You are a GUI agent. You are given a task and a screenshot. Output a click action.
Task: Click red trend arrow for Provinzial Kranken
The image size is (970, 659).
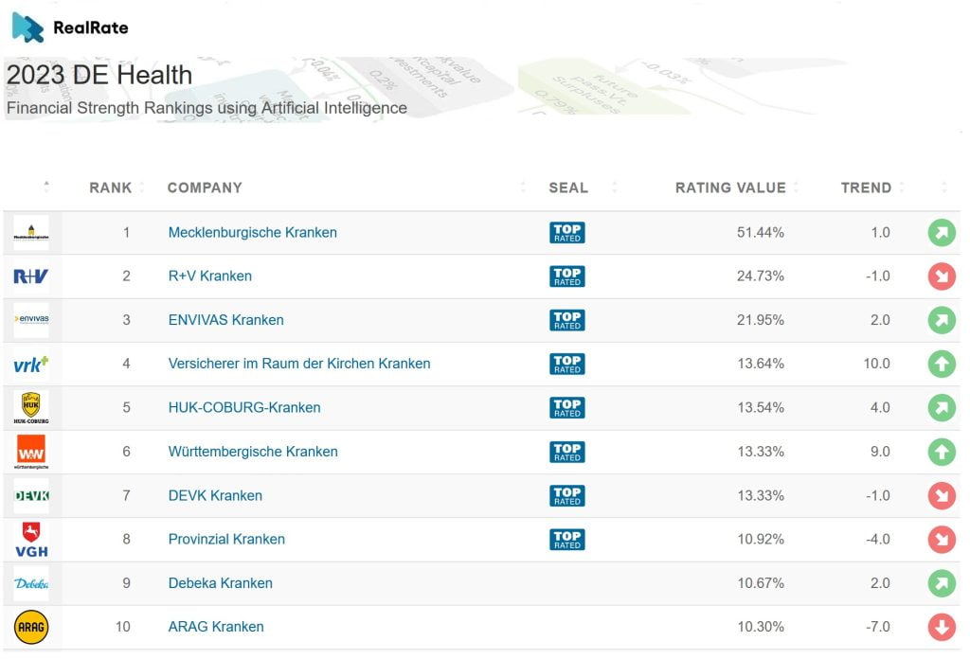tap(942, 539)
